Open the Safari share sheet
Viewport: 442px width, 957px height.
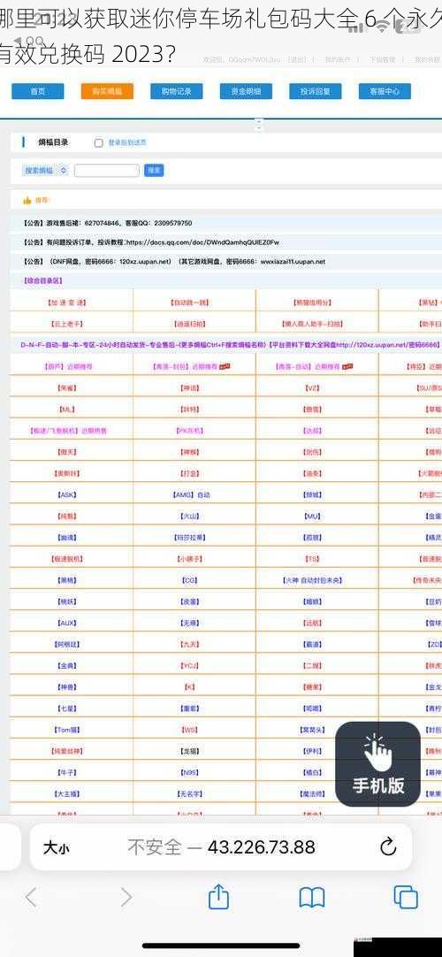click(218, 897)
